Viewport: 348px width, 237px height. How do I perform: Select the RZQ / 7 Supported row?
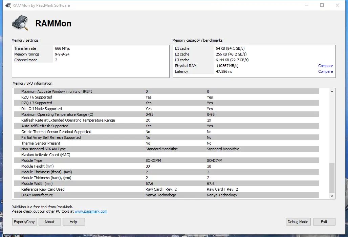[x=167, y=103]
